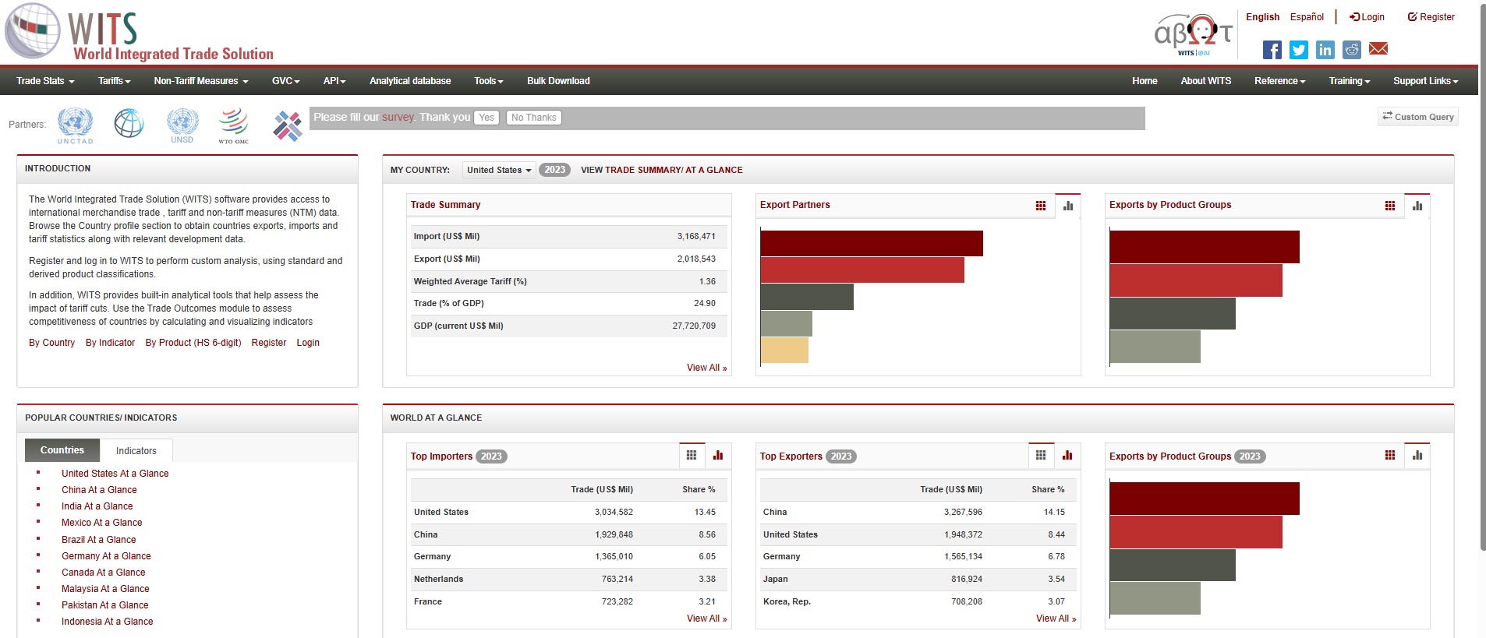Open By Indicator link in Introduction
The width and height of the screenshot is (1486, 638).
click(110, 343)
